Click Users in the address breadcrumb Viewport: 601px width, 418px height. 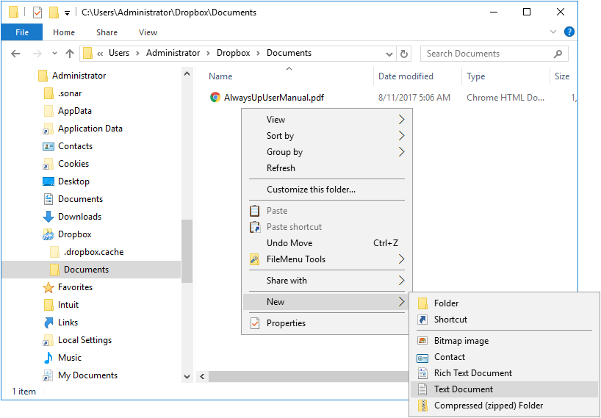tap(119, 53)
